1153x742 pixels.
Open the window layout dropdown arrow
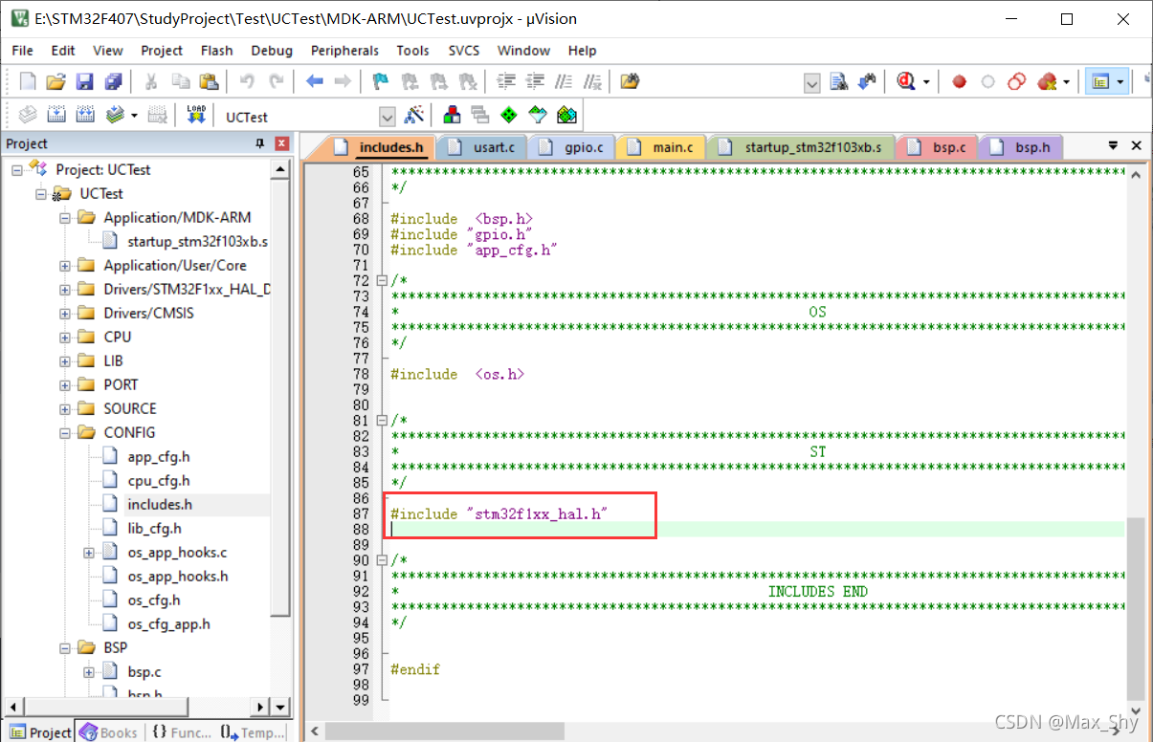(x=1120, y=82)
